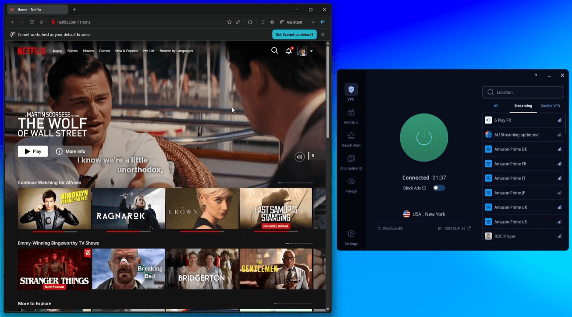
Task: Open Alternative ID panel
Action: [351, 162]
